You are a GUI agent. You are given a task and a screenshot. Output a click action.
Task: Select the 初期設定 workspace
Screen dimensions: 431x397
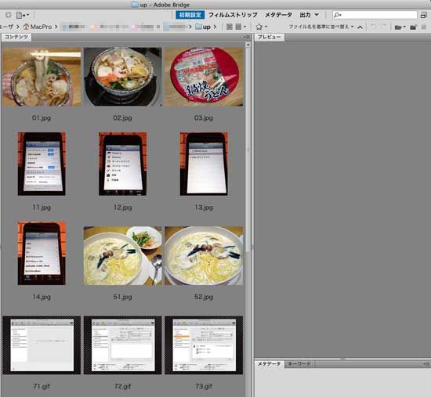coord(190,15)
